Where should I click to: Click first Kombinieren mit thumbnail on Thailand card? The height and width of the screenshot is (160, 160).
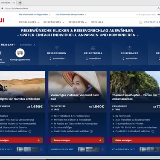click(143, 149)
